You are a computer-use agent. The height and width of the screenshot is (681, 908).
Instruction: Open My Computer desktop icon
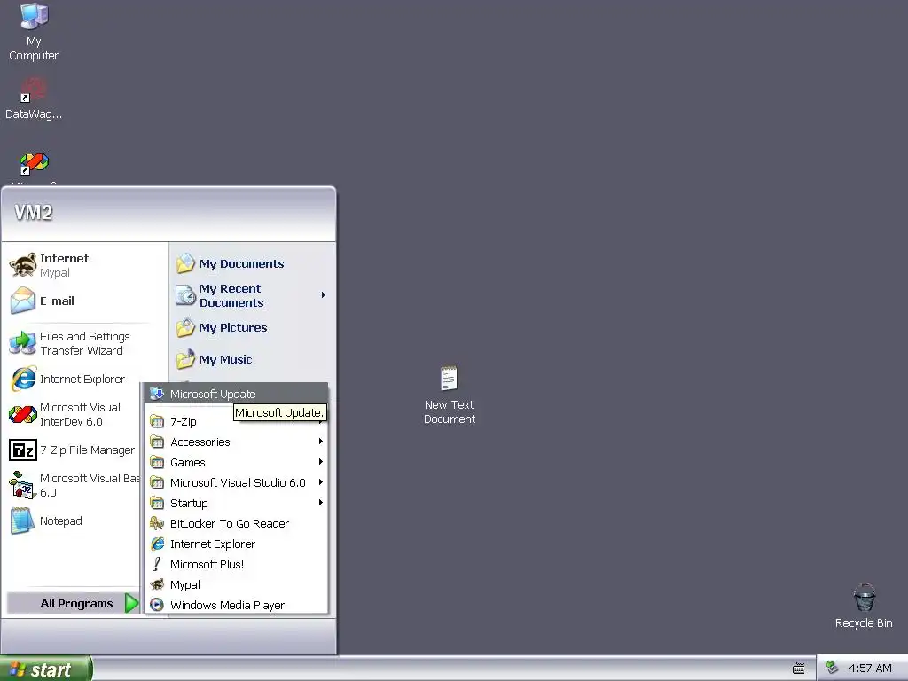click(34, 31)
